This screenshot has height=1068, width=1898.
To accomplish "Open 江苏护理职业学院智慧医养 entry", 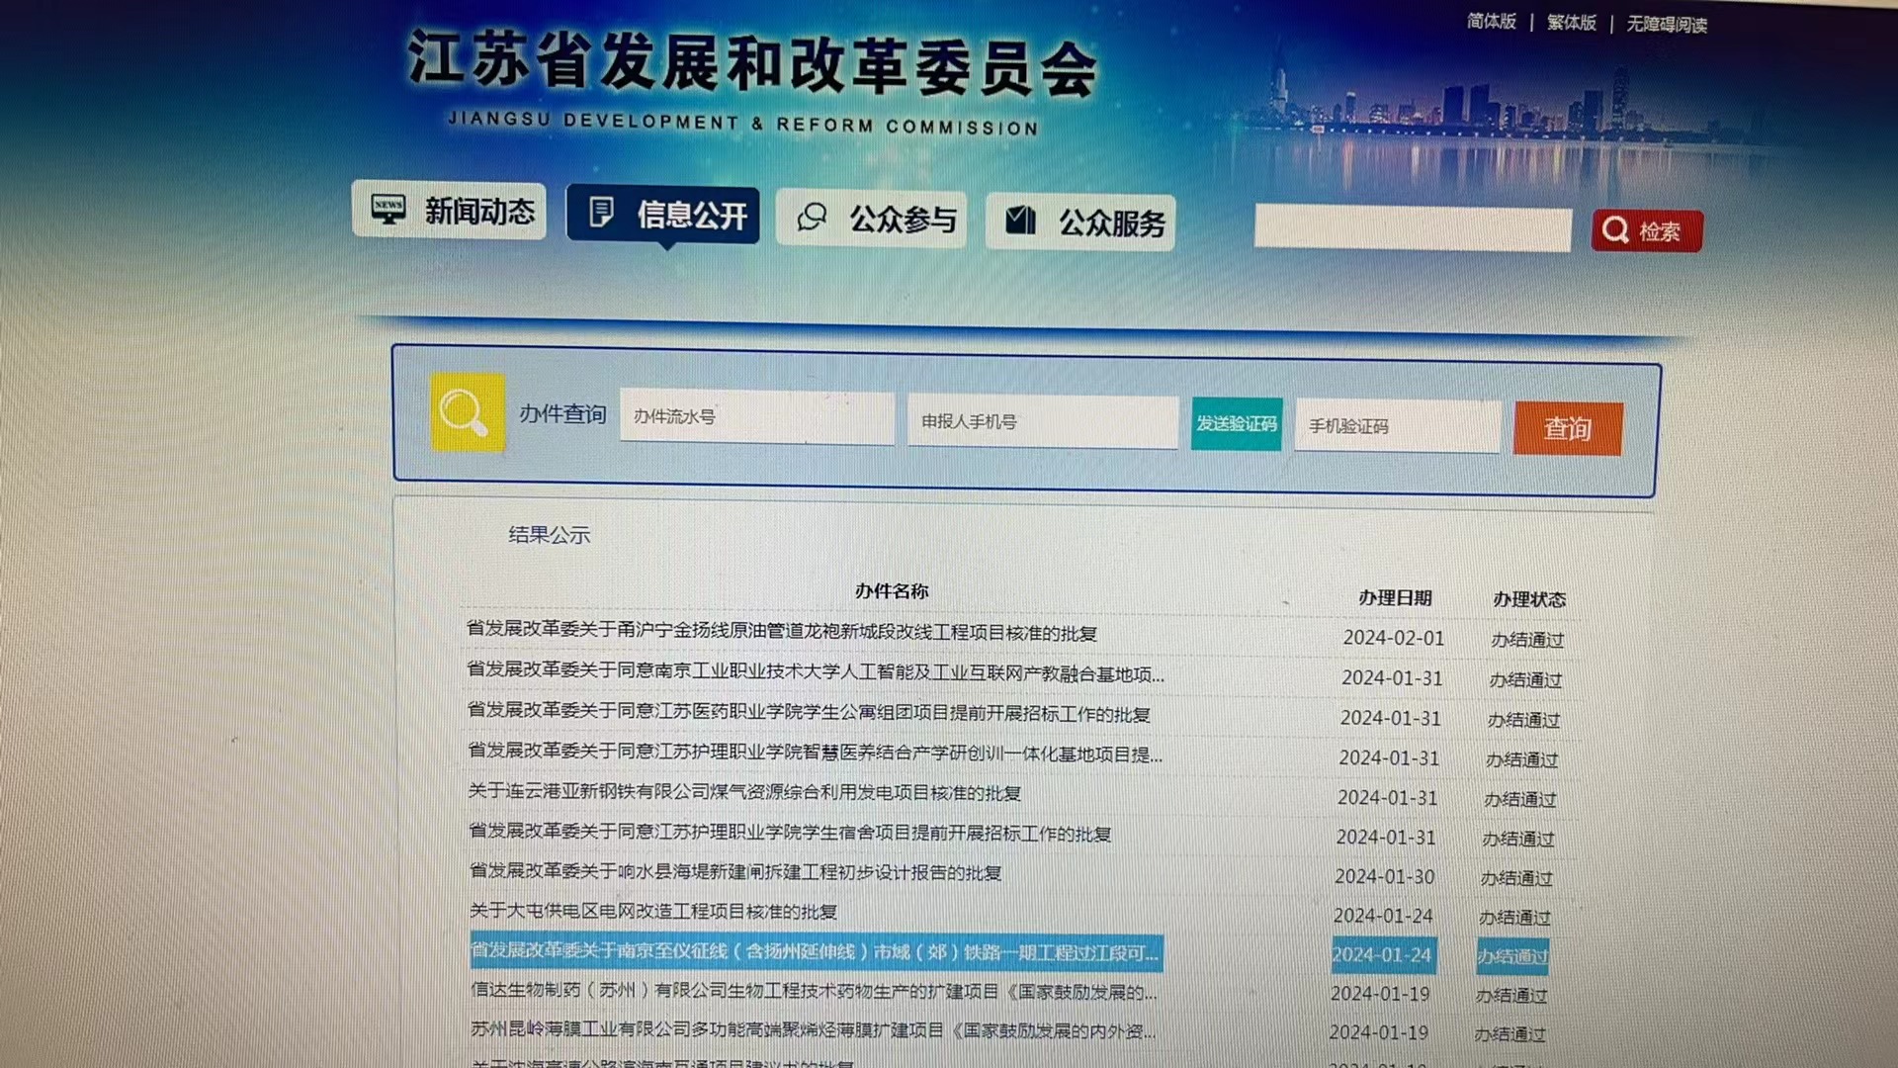I will point(816,753).
